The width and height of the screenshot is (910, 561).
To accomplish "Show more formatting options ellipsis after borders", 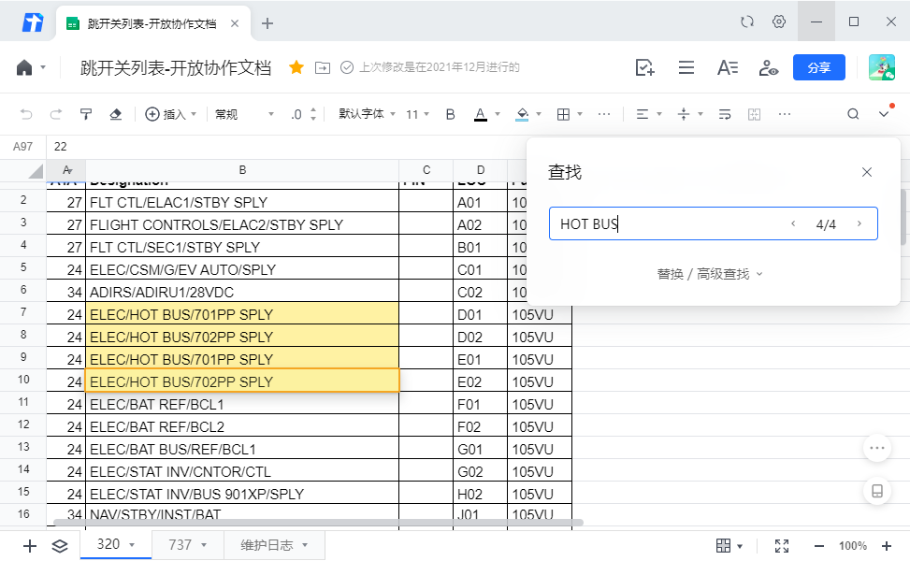I will [x=604, y=114].
